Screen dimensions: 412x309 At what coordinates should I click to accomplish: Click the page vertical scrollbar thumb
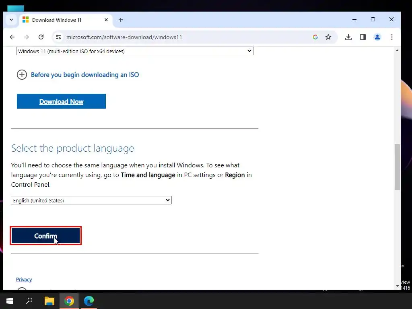pyautogui.click(x=397, y=167)
